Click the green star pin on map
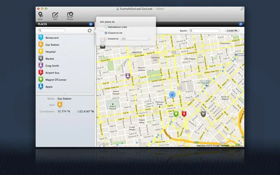The width and height of the screenshot is (280, 175). 176,114
